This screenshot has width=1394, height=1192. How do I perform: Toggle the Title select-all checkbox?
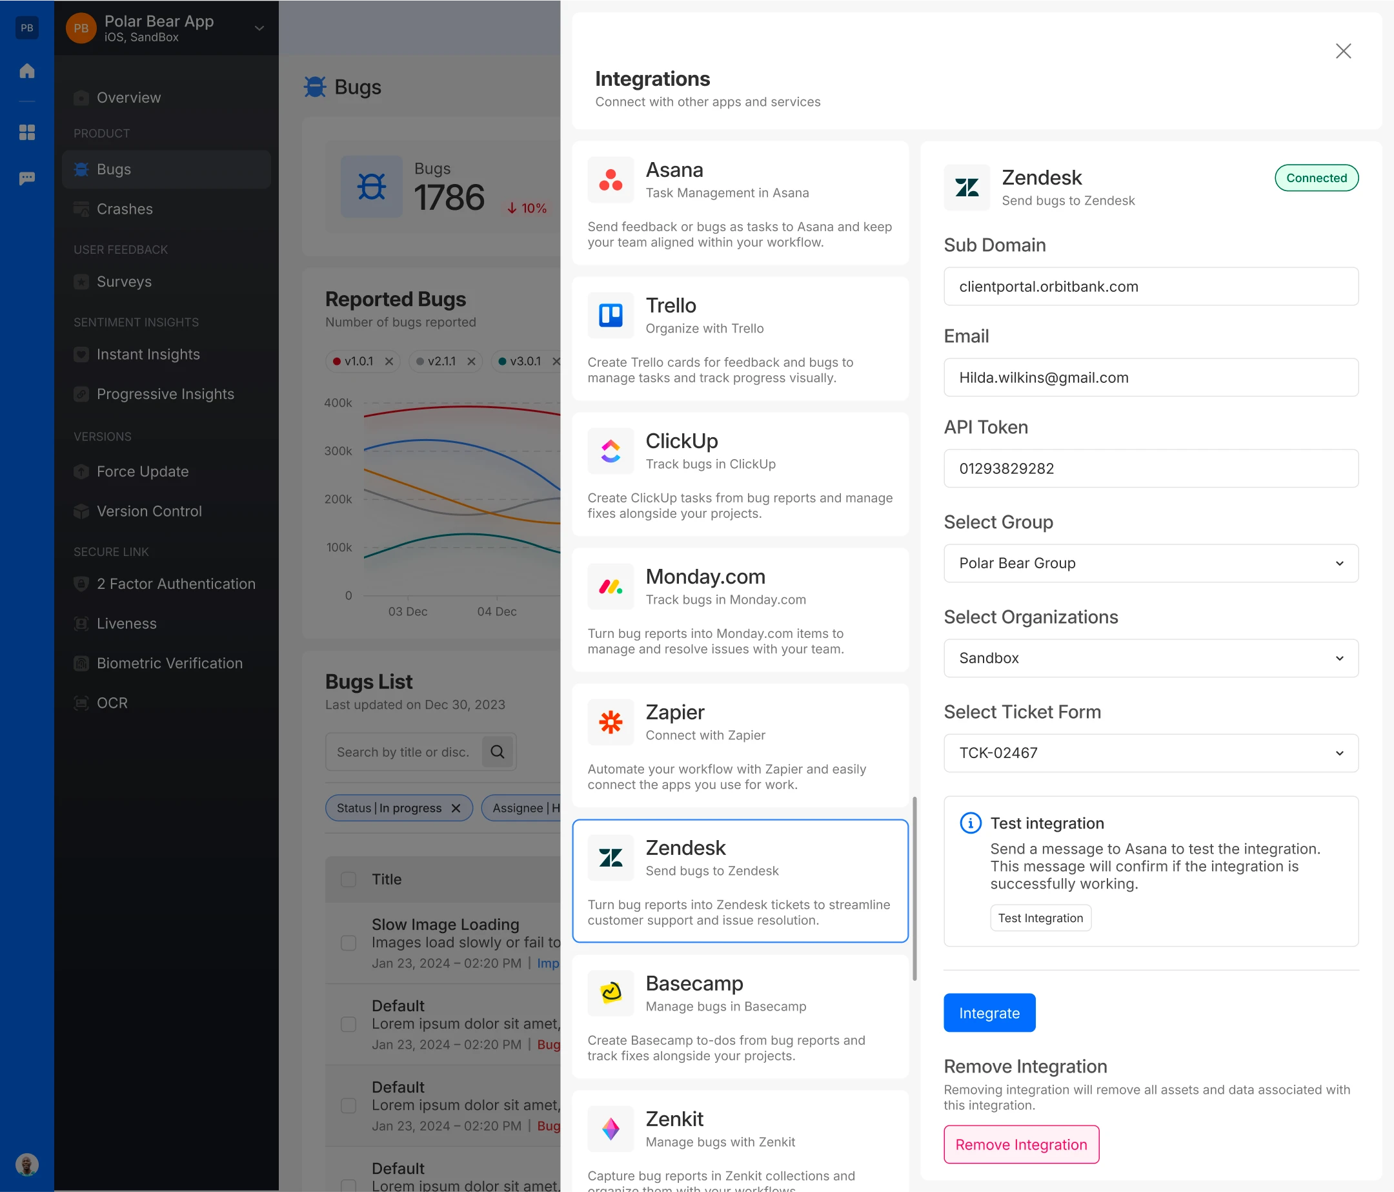point(348,879)
